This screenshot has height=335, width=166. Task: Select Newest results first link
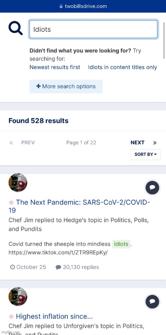pos(55,67)
